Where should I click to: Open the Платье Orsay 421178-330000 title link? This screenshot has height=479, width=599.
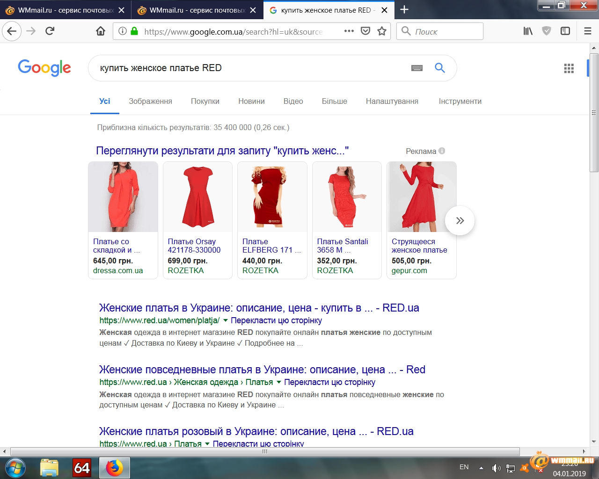pyautogui.click(x=194, y=246)
